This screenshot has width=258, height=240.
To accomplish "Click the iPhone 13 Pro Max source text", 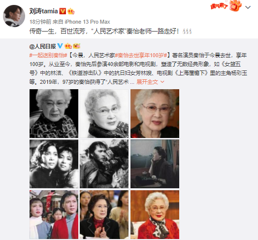I will [x=87, y=22].
